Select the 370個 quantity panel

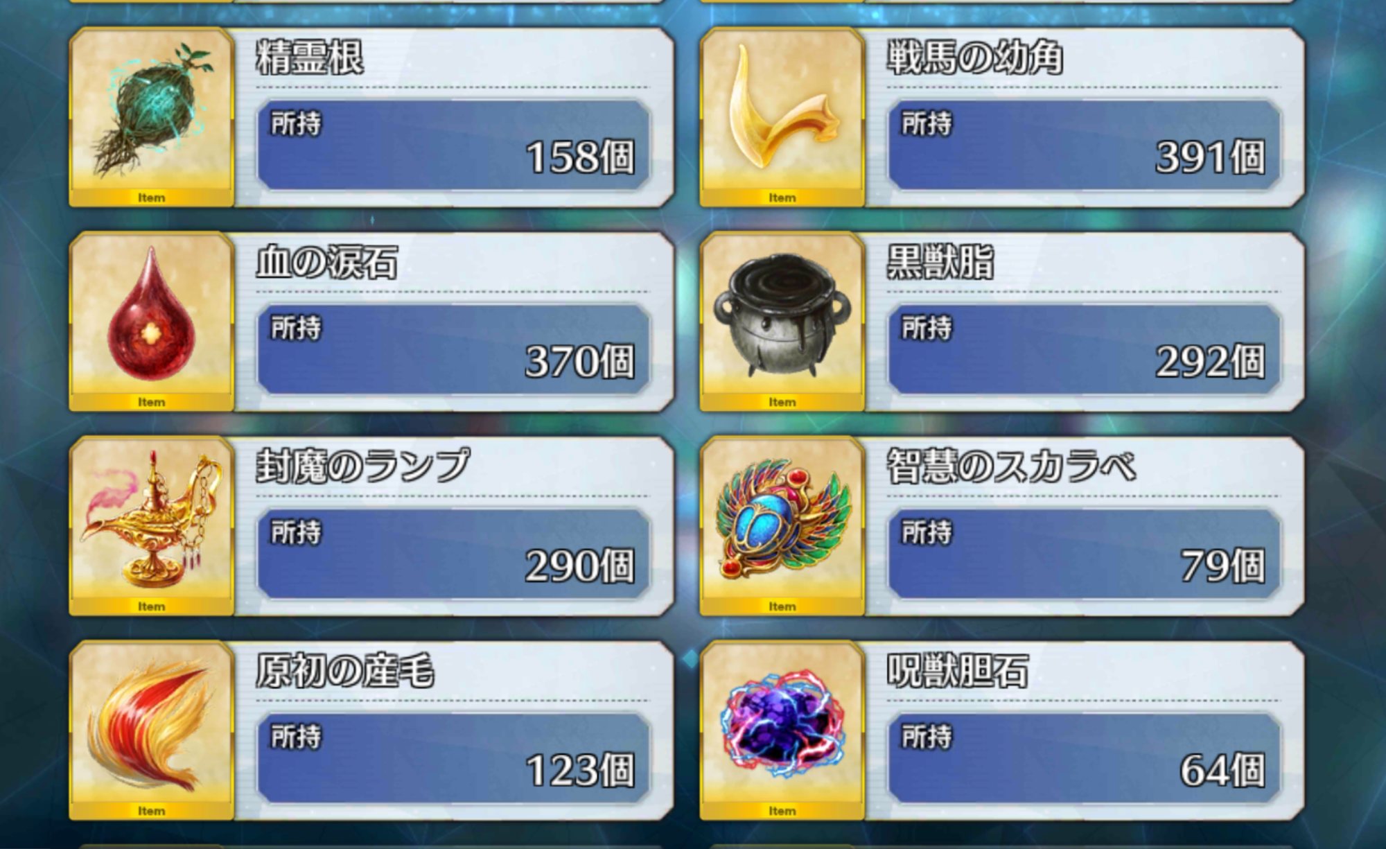click(x=454, y=349)
